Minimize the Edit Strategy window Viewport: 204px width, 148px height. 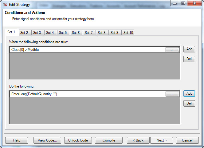[175, 3]
